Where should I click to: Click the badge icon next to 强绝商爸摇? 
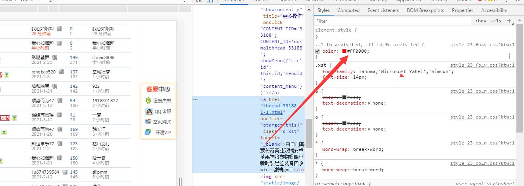coord(59,115)
